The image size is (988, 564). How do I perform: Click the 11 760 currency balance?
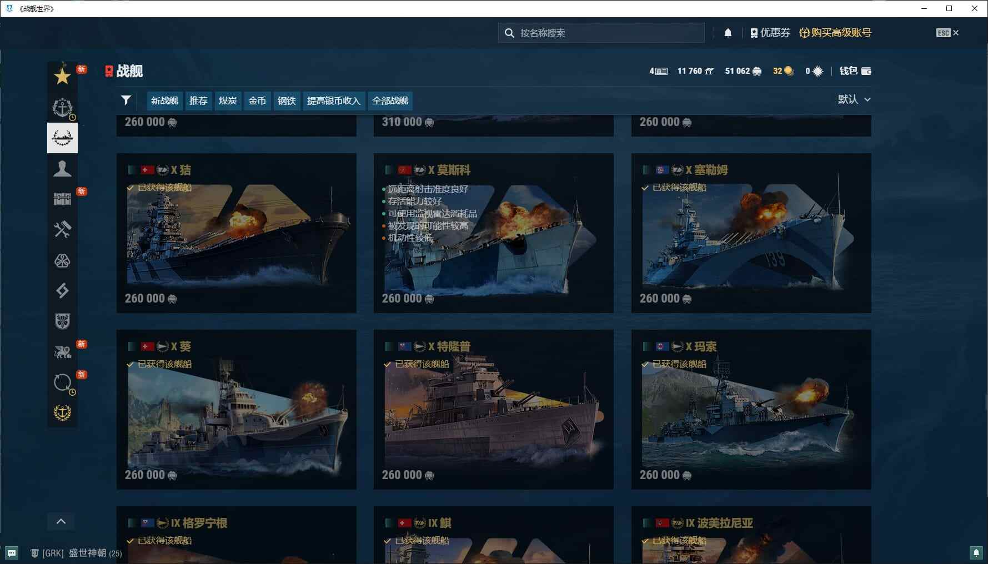(695, 71)
